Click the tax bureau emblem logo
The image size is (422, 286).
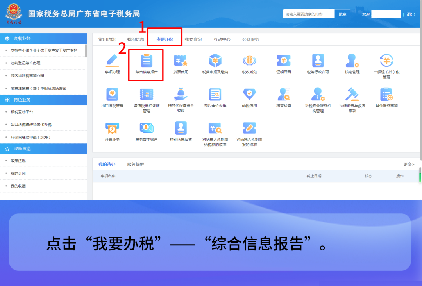(14, 14)
